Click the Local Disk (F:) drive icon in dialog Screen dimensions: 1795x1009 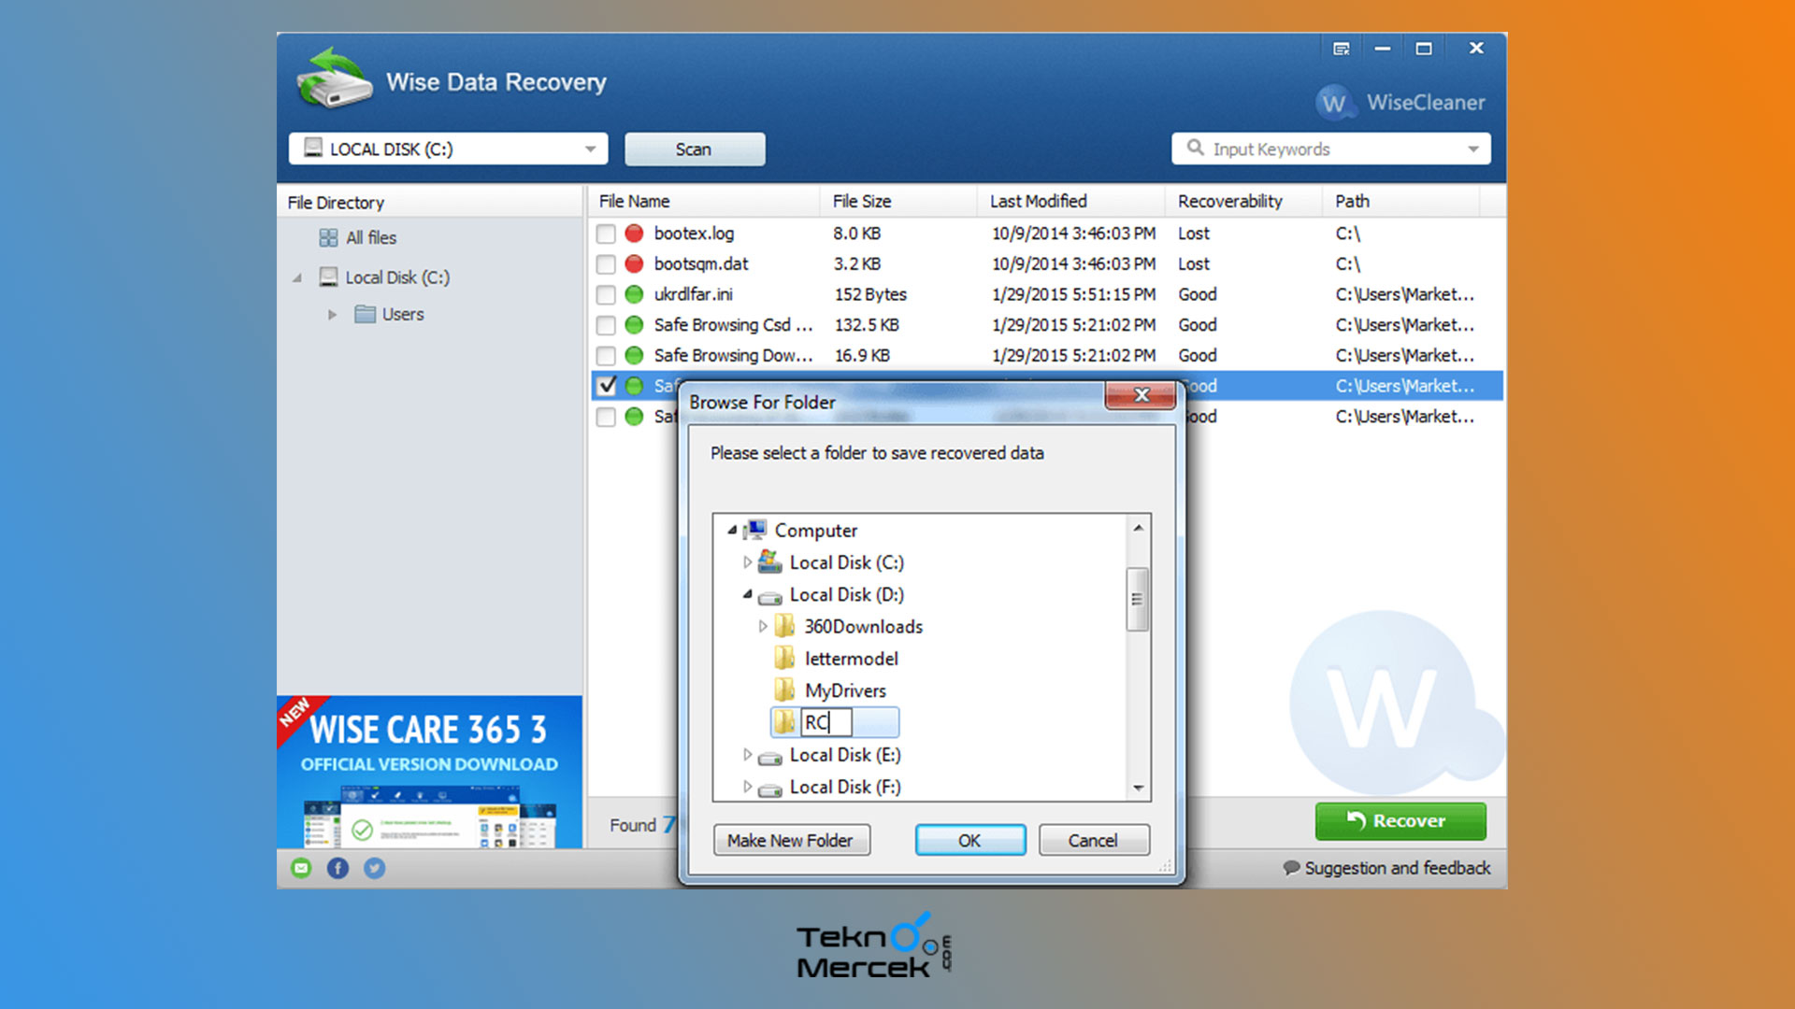(769, 789)
